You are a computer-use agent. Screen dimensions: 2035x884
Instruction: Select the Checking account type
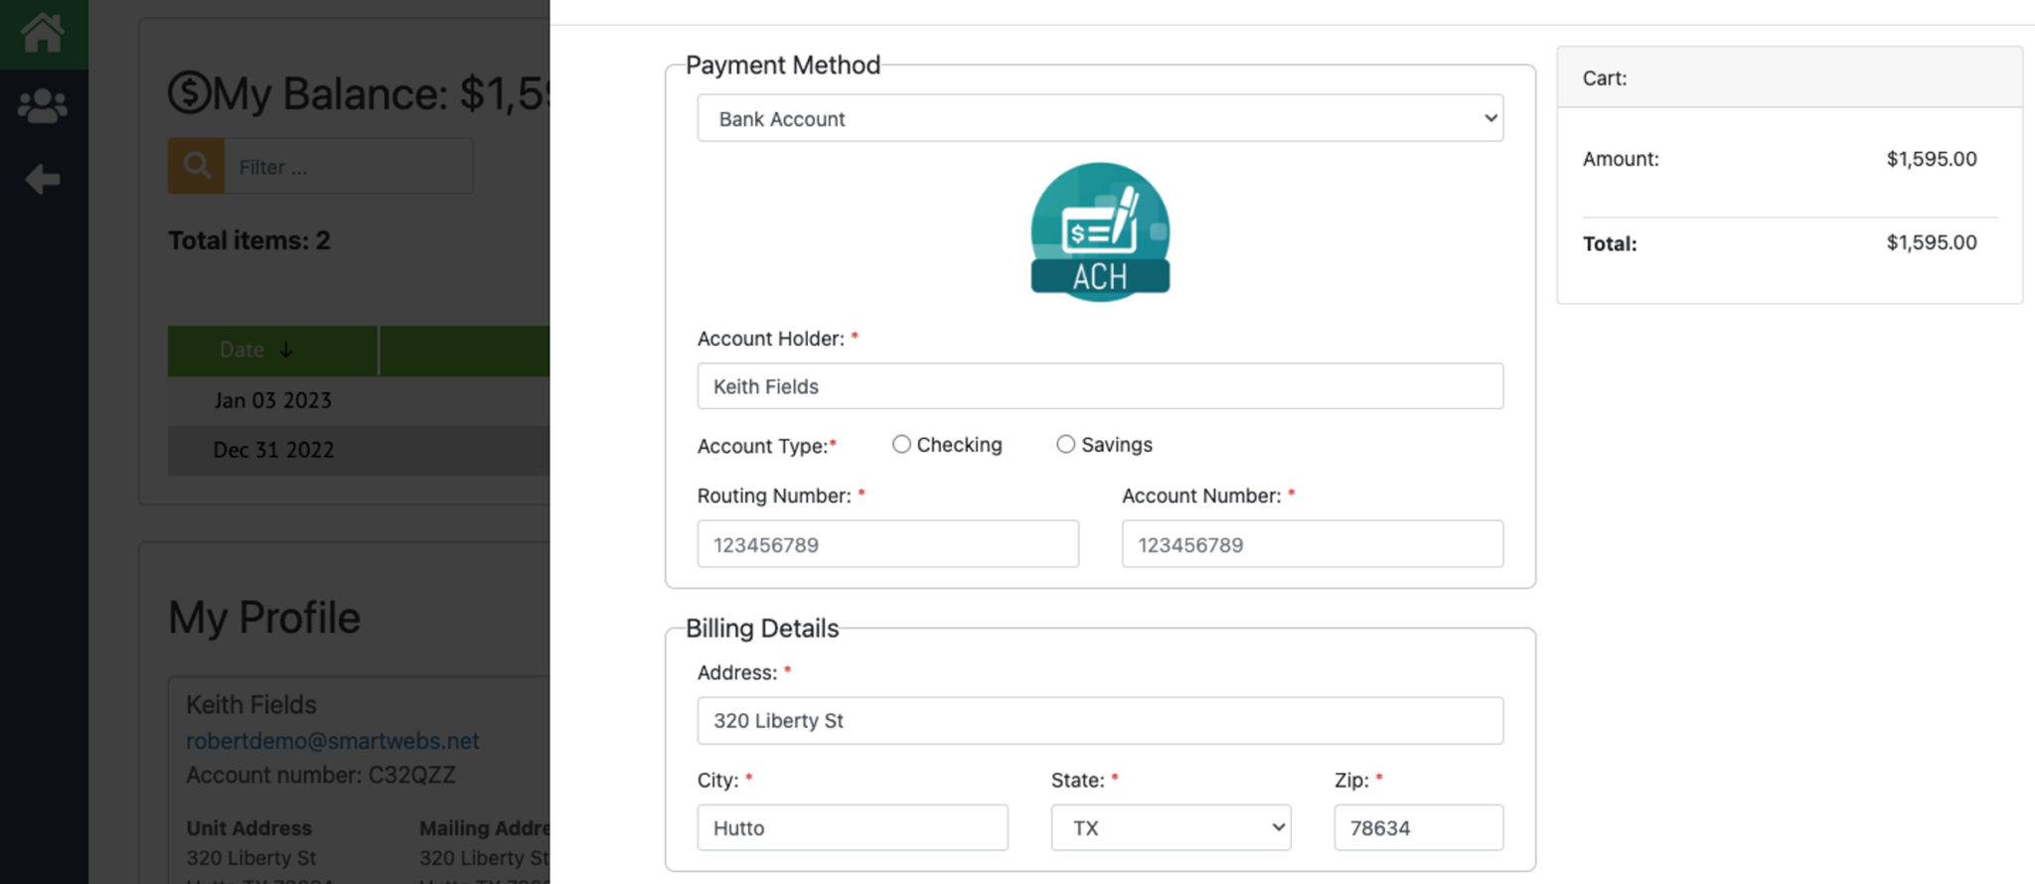coord(901,444)
